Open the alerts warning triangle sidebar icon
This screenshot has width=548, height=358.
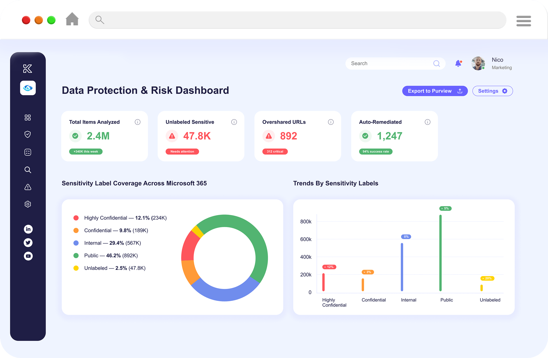click(x=28, y=187)
